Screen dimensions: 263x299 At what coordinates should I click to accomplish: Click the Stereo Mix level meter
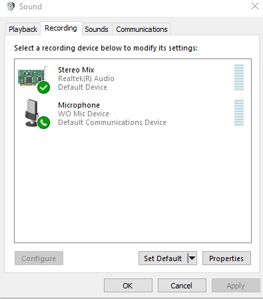(239, 77)
